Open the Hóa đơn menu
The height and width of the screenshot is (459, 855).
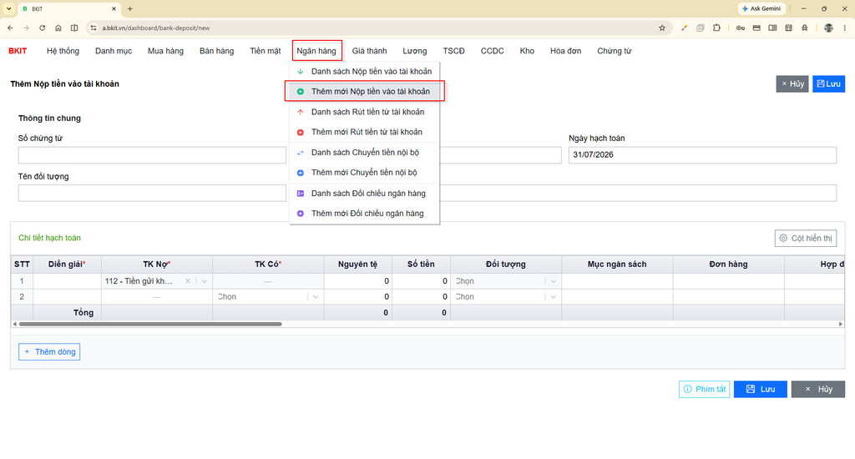pyautogui.click(x=565, y=51)
